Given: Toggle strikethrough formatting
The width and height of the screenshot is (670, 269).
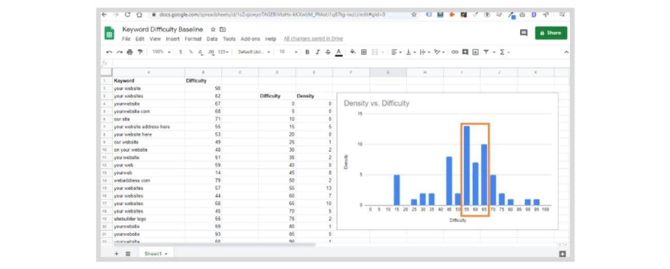Looking at the screenshot, I should point(328,52).
